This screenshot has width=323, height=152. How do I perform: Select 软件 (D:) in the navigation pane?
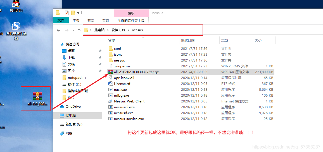point(75,84)
